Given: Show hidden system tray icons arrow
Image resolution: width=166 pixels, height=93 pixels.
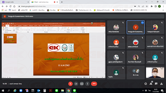Looking at the screenshot, I should click(x=143, y=90).
